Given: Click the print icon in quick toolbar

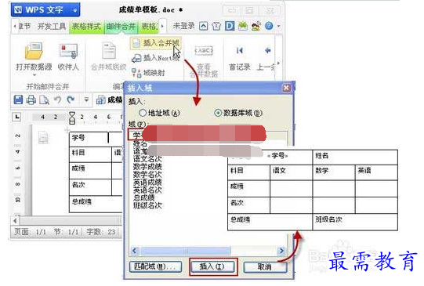Looking at the screenshot, I should pos(31,100).
